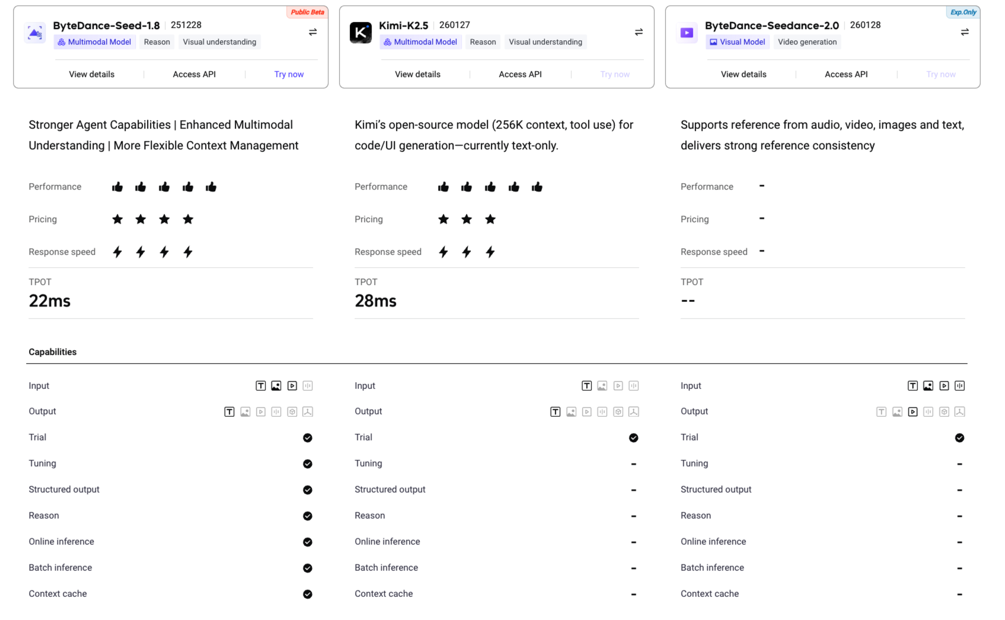Screen dimensions: 1005x620
Task: Click the image input icon for ByteDance-Seed-1.8
Action: pos(276,386)
